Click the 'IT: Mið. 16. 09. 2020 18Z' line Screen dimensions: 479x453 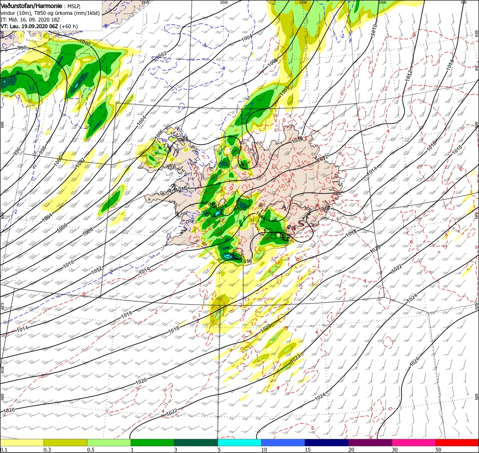click(30, 20)
